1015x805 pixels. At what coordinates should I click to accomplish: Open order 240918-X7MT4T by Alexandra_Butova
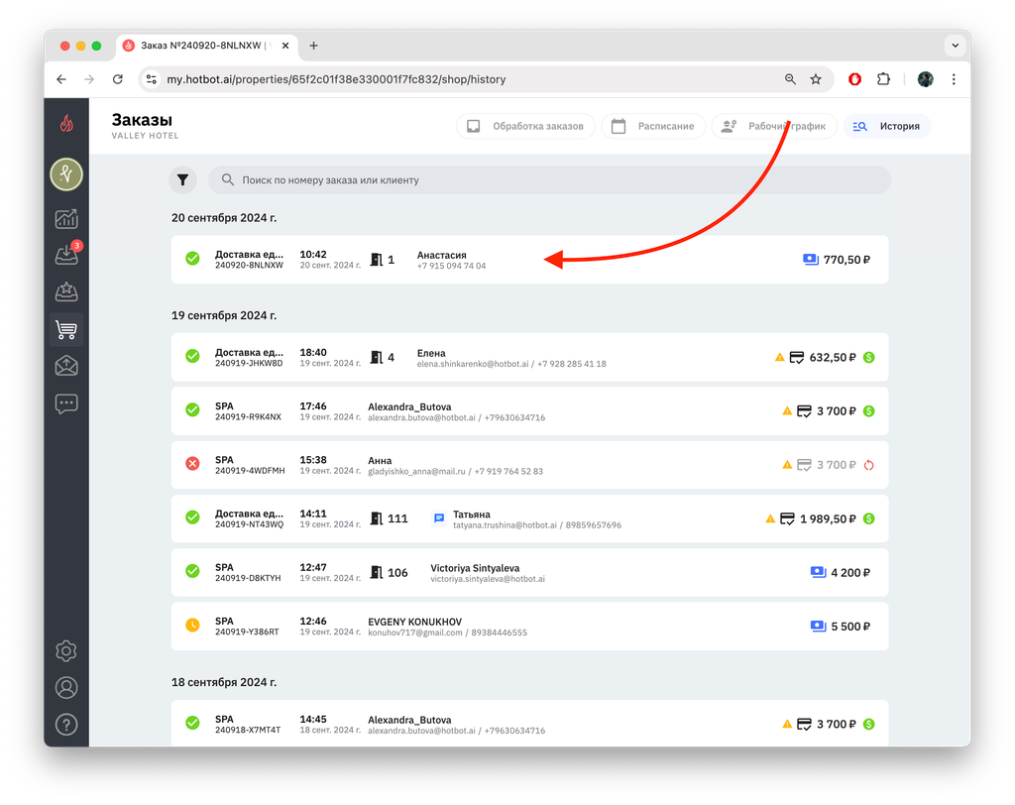coord(529,723)
